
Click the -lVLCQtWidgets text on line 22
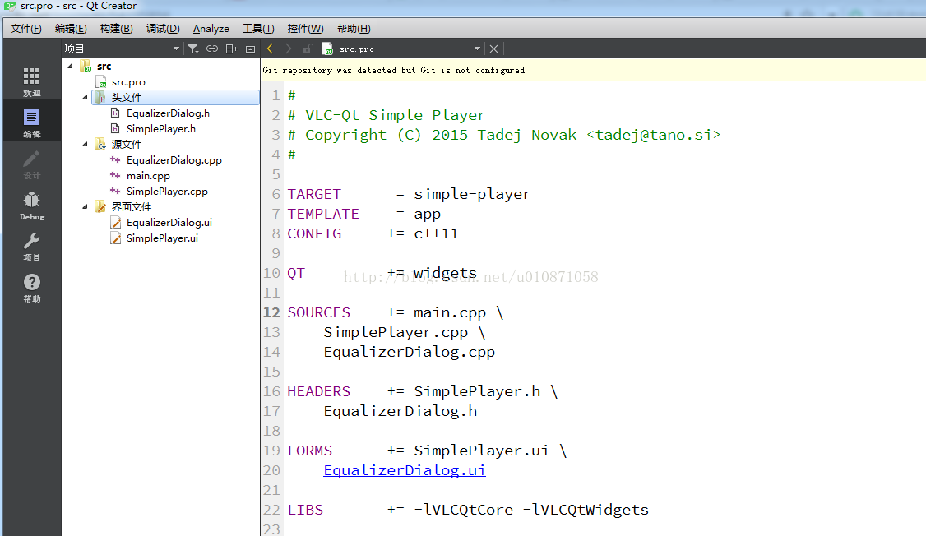(x=586, y=510)
